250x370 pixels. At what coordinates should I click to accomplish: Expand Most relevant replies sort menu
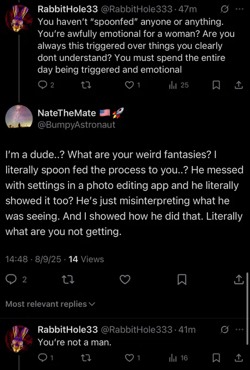click(x=50, y=304)
